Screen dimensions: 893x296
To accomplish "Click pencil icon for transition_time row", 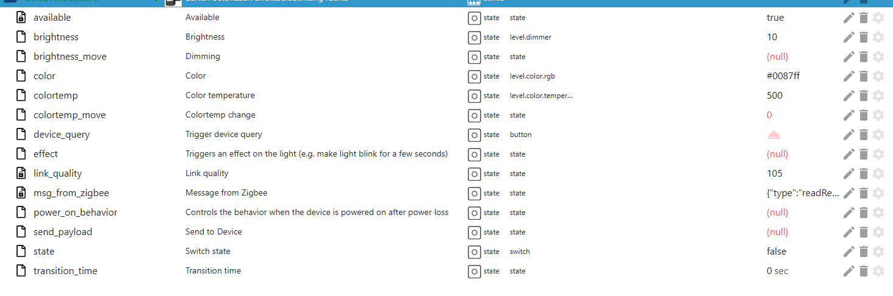I will pos(848,271).
